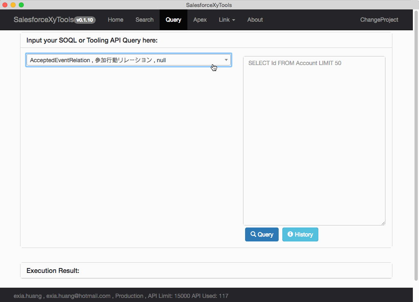The image size is (419, 302).
Task: Click the yellow minimize window button
Action: pos(13,5)
